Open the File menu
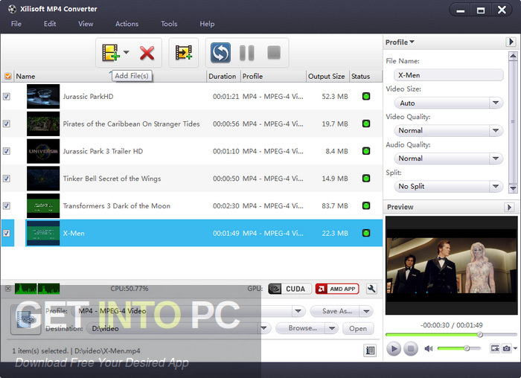The width and height of the screenshot is (521, 378). 16,24
